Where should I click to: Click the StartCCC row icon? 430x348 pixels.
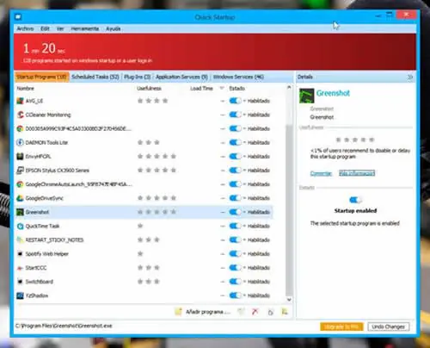20,268
